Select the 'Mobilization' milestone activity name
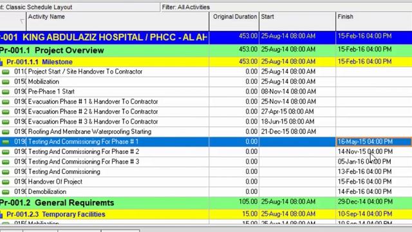The width and height of the screenshot is (412, 232). (43, 82)
